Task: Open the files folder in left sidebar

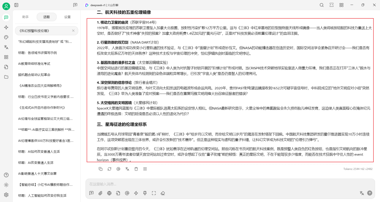Action: [6, 77]
